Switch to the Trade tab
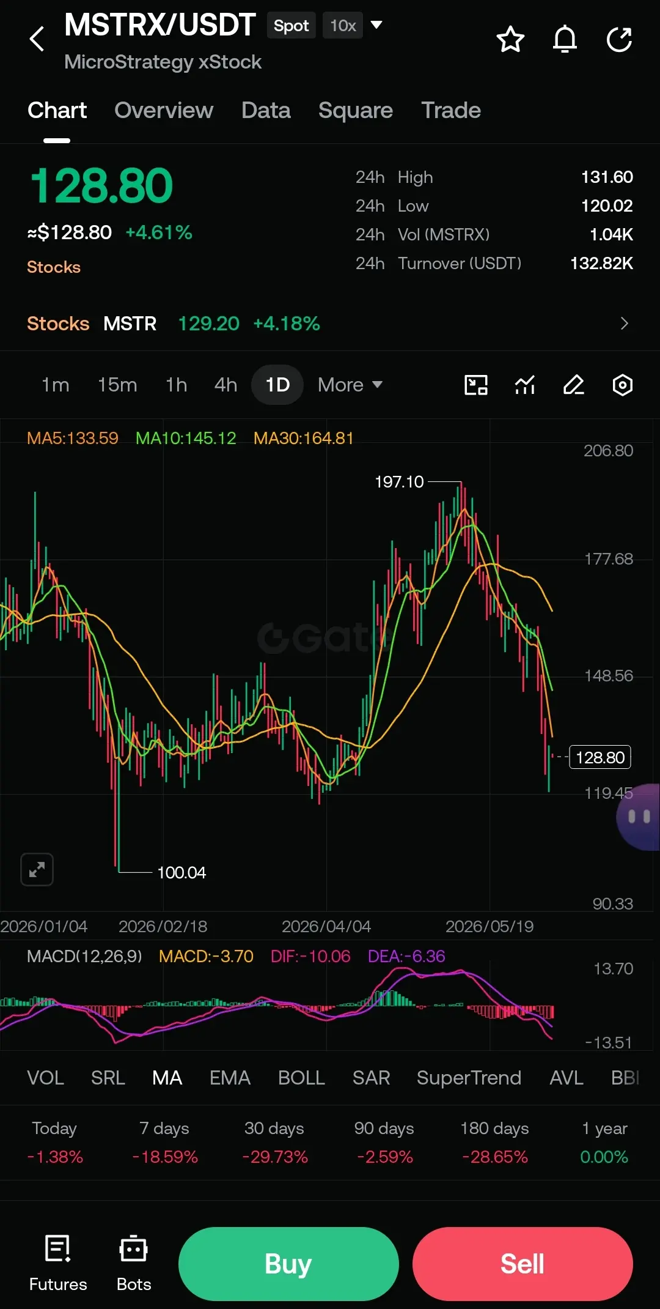Viewport: 660px width, 1309px height. [451, 110]
